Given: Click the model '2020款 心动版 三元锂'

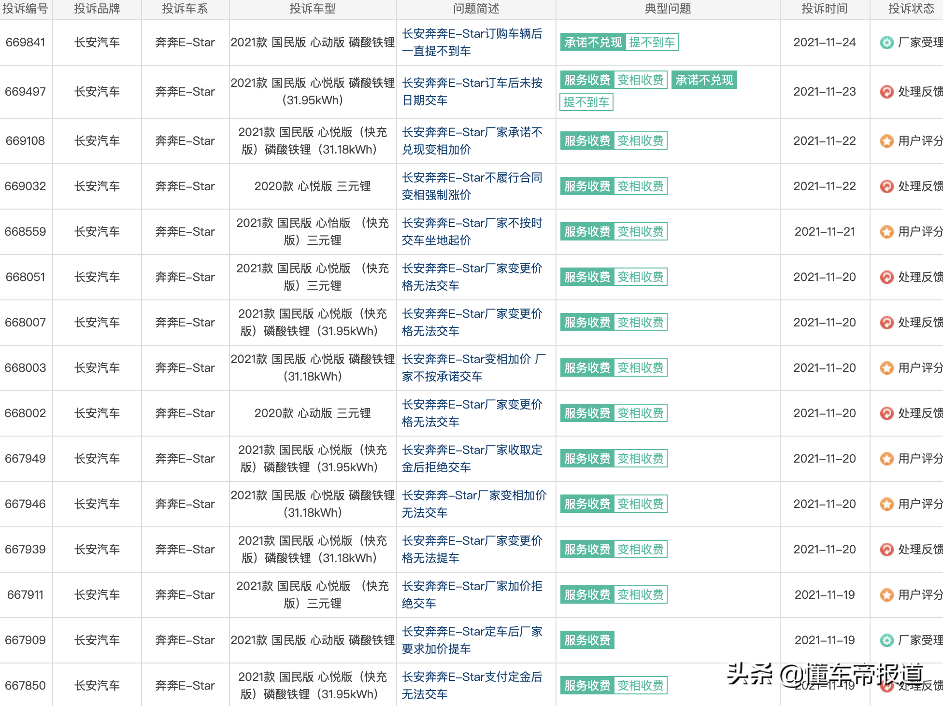Looking at the screenshot, I should point(313,413).
